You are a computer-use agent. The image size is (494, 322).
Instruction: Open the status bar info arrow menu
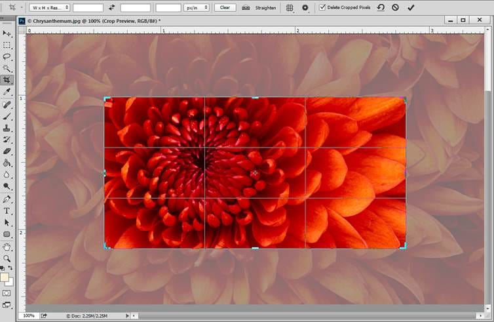click(x=127, y=315)
